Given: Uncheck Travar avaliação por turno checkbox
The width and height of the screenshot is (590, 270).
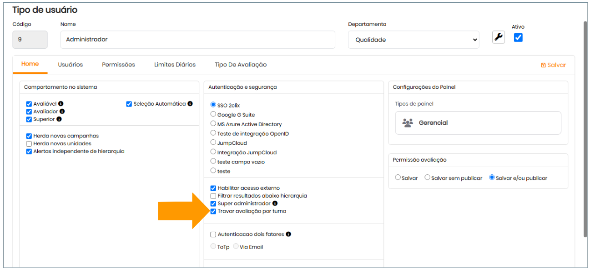Looking at the screenshot, I should [x=213, y=211].
